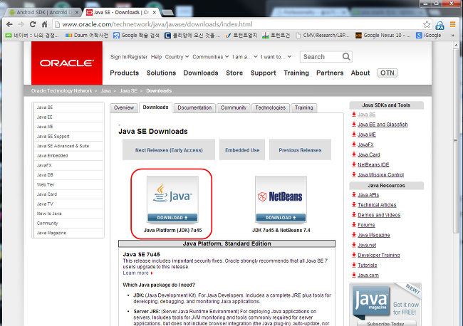Open the Documentation tab
The image size is (463, 326).
coord(194,107)
